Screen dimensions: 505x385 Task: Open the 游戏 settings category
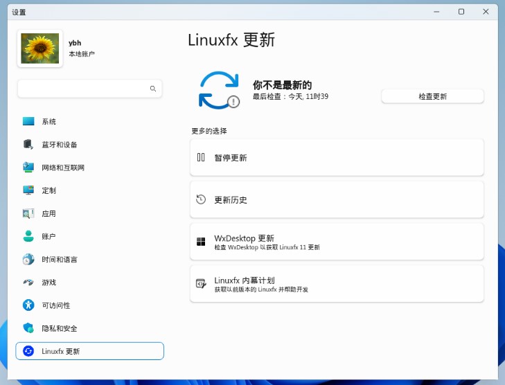89,283
